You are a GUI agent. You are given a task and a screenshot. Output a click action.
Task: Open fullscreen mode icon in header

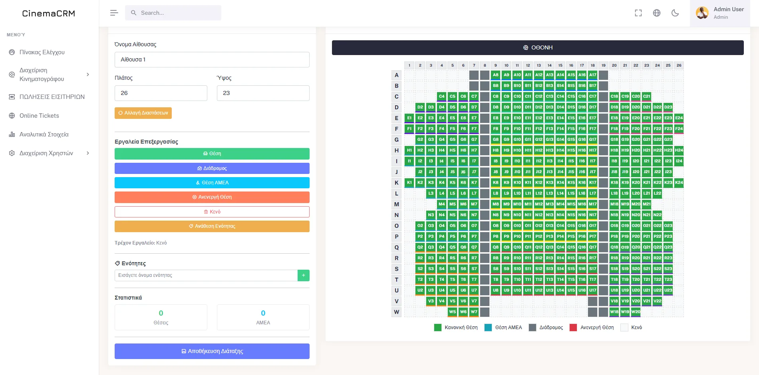pos(638,13)
